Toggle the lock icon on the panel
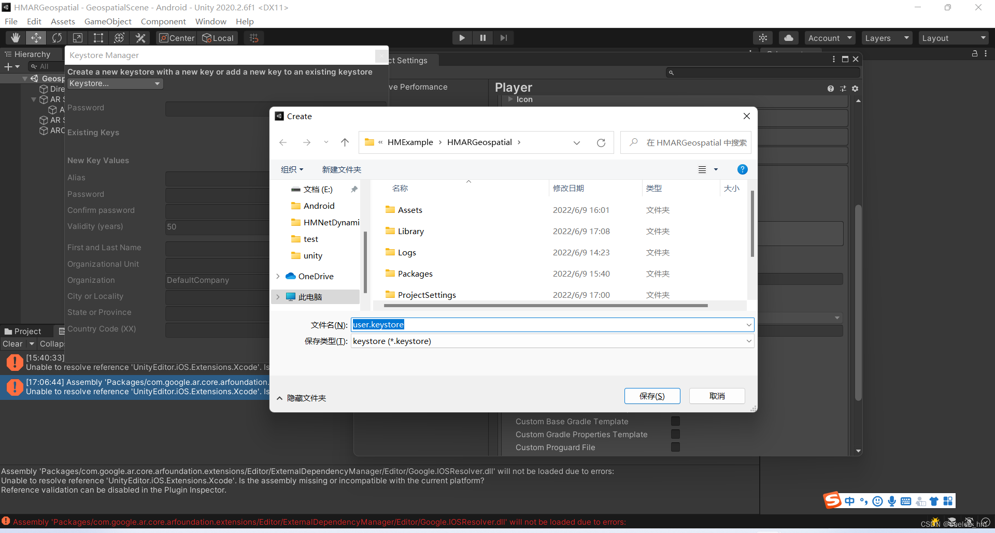 click(x=974, y=53)
